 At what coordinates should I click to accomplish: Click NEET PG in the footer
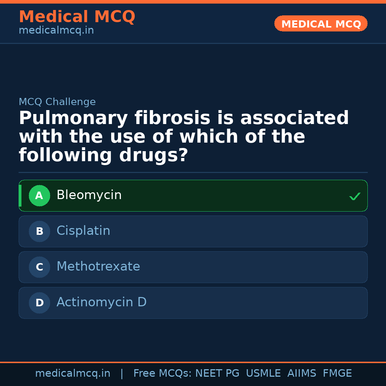217,373
